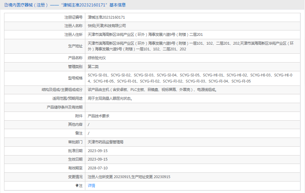Select the production address text in 生产地址 row
Viewport: 305px width, 193px height.
click(191, 46)
